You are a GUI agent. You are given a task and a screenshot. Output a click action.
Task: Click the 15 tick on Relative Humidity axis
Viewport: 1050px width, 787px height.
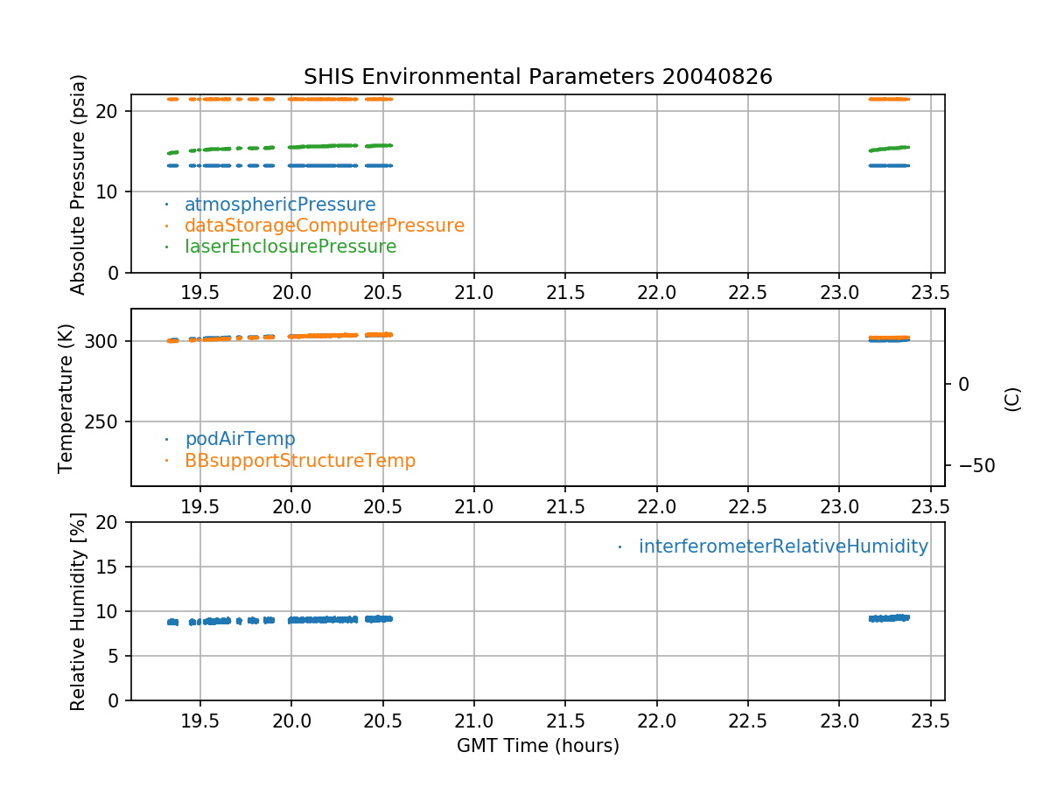coord(111,567)
